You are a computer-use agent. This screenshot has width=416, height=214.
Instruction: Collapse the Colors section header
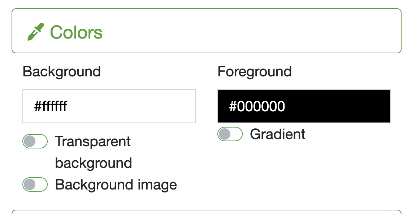tap(207, 31)
